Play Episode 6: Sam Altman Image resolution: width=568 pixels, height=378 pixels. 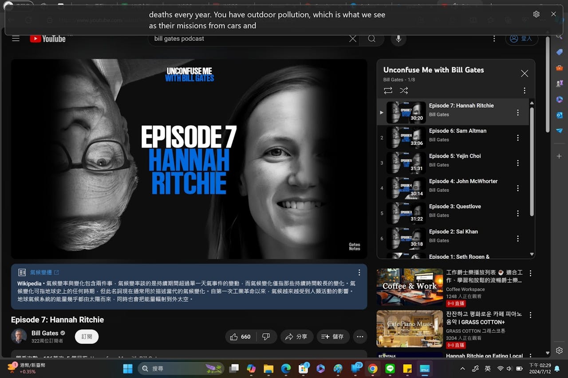(453, 138)
